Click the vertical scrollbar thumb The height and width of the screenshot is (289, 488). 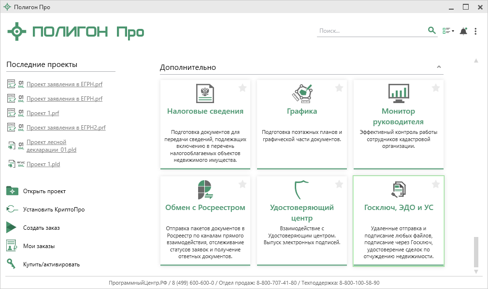(x=476, y=251)
